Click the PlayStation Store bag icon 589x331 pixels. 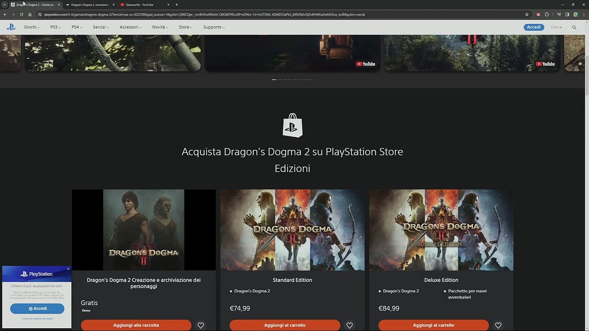coord(292,126)
